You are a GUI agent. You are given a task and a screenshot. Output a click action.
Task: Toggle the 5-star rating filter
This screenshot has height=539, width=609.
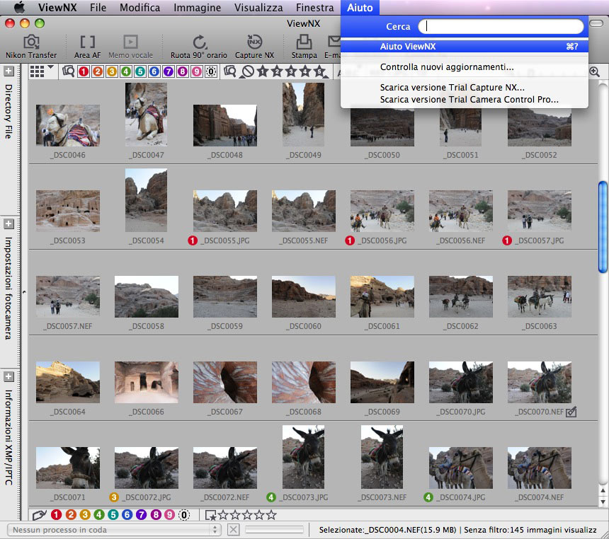(319, 71)
